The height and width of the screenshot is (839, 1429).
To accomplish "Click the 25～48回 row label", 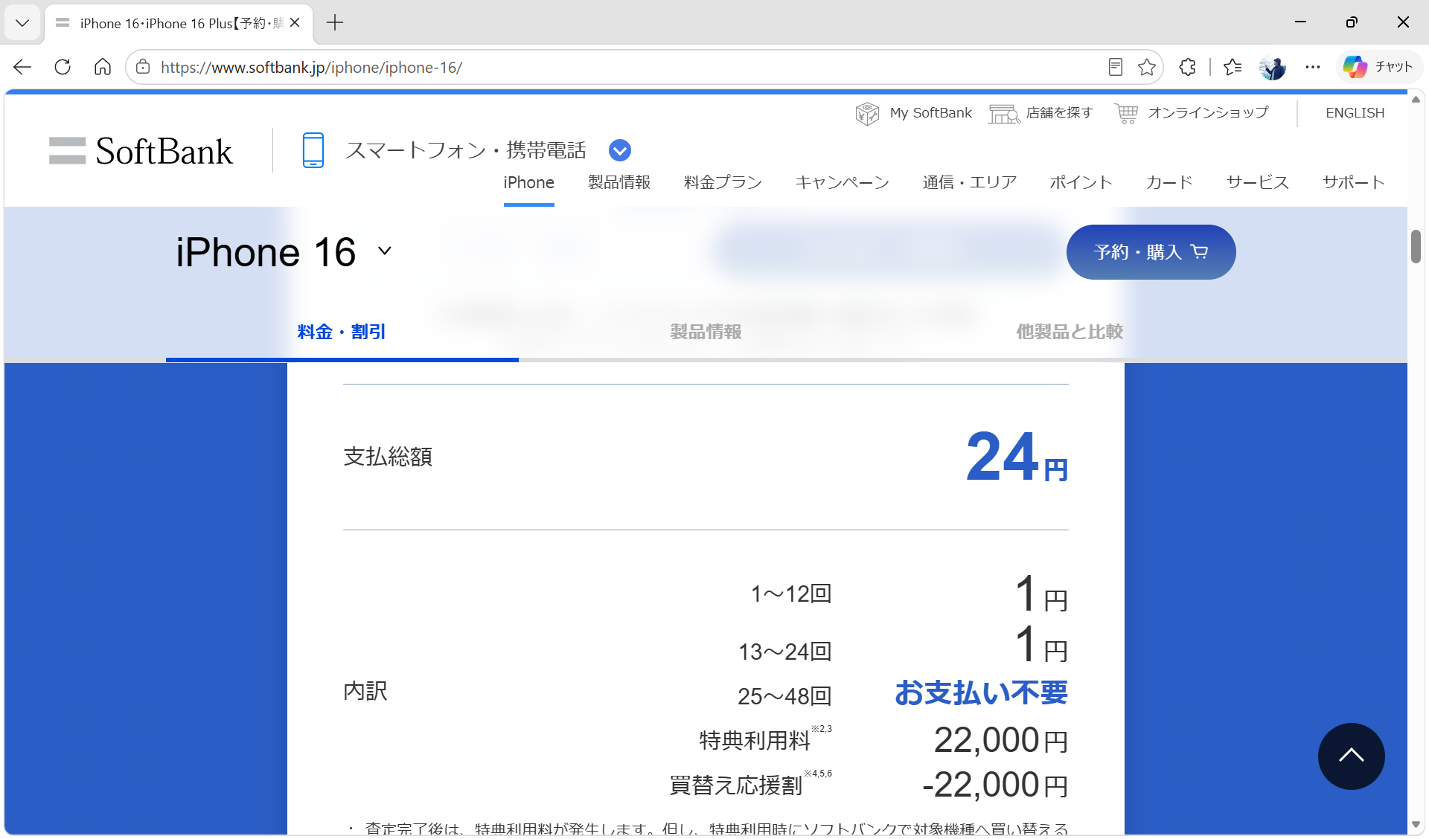I will (784, 697).
